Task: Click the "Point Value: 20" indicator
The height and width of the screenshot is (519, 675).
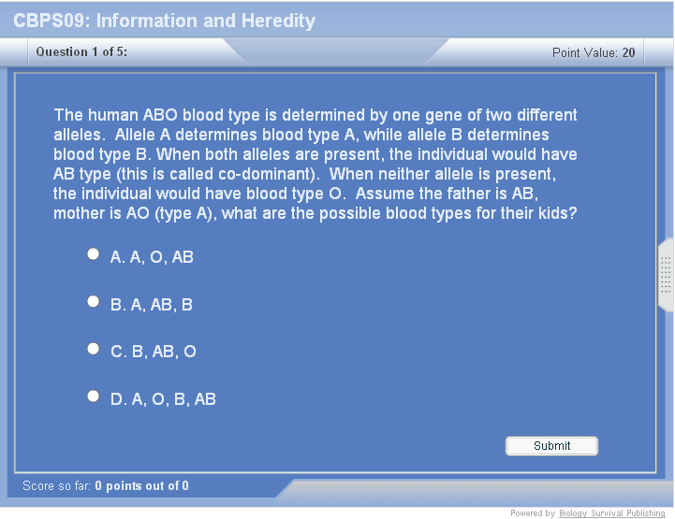Action: (594, 53)
